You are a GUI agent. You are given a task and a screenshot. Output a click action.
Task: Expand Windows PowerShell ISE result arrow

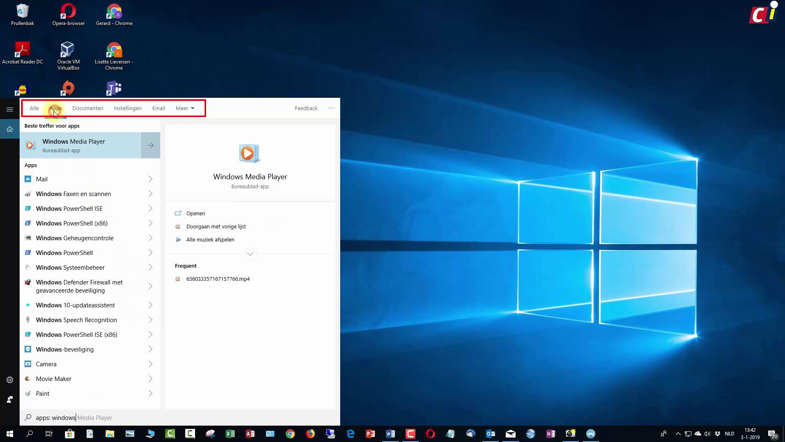point(150,209)
